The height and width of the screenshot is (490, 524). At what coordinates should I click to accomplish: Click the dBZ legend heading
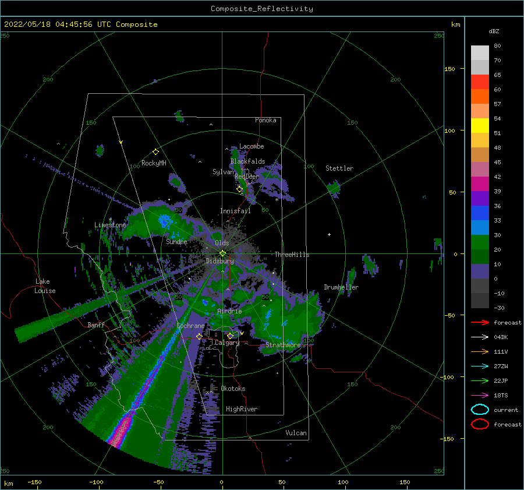494,31
